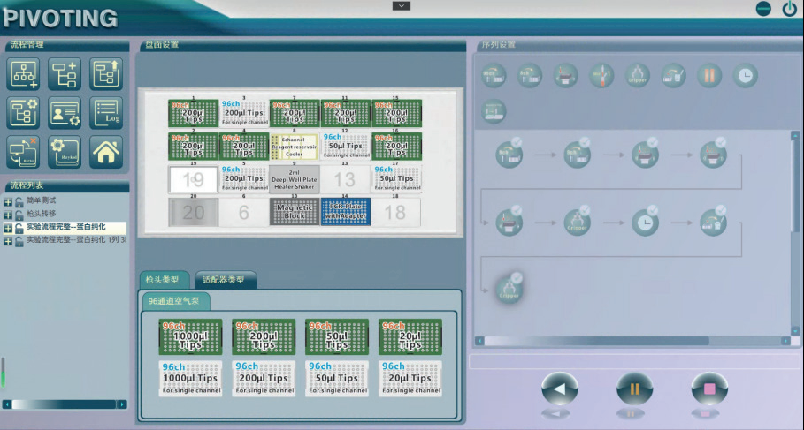
Task: Click the Home icon in 流程管理
Action: click(105, 151)
